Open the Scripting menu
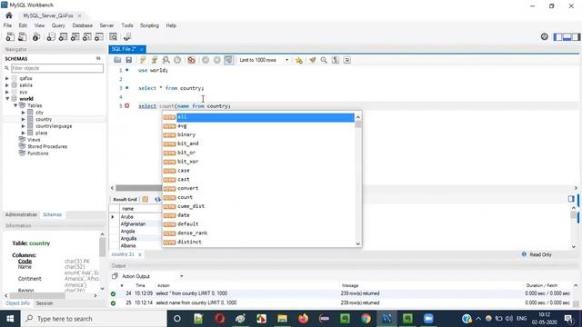This screenshot has width=582, height=327. (x=149, y=25)
